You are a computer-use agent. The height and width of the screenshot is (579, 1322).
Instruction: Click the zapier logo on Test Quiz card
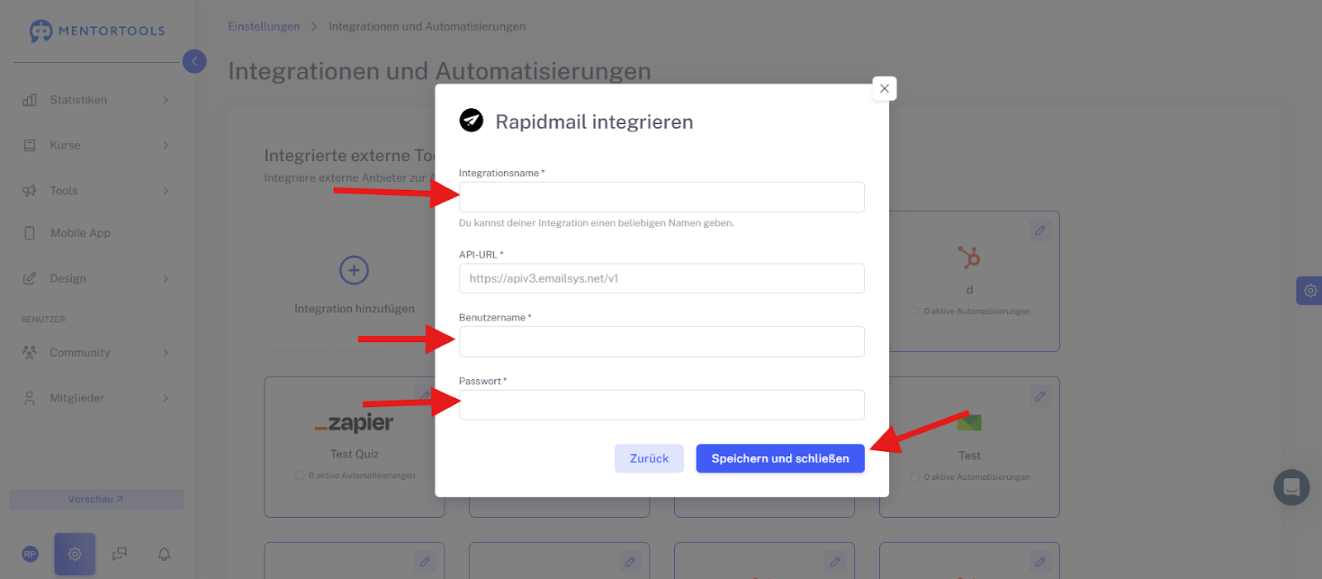[x=354, y=423]
